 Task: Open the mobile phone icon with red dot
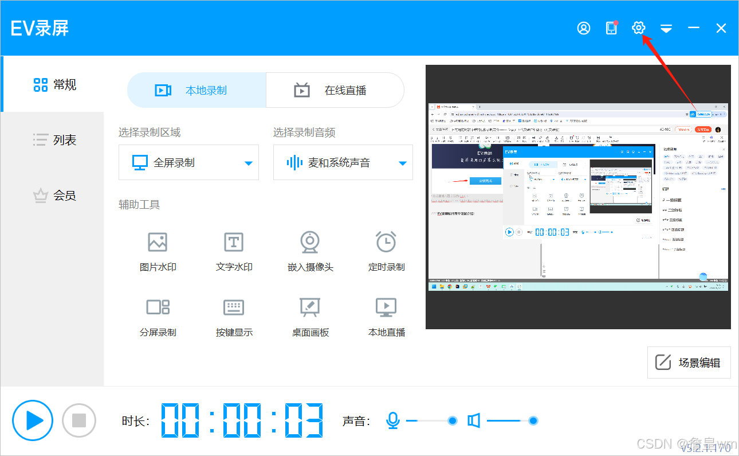[612, 28]
